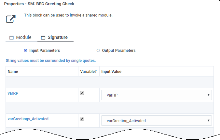This screenshot has width=220, height=140.
Task: Click the Input Value column header
Action: tap(111, 71)
